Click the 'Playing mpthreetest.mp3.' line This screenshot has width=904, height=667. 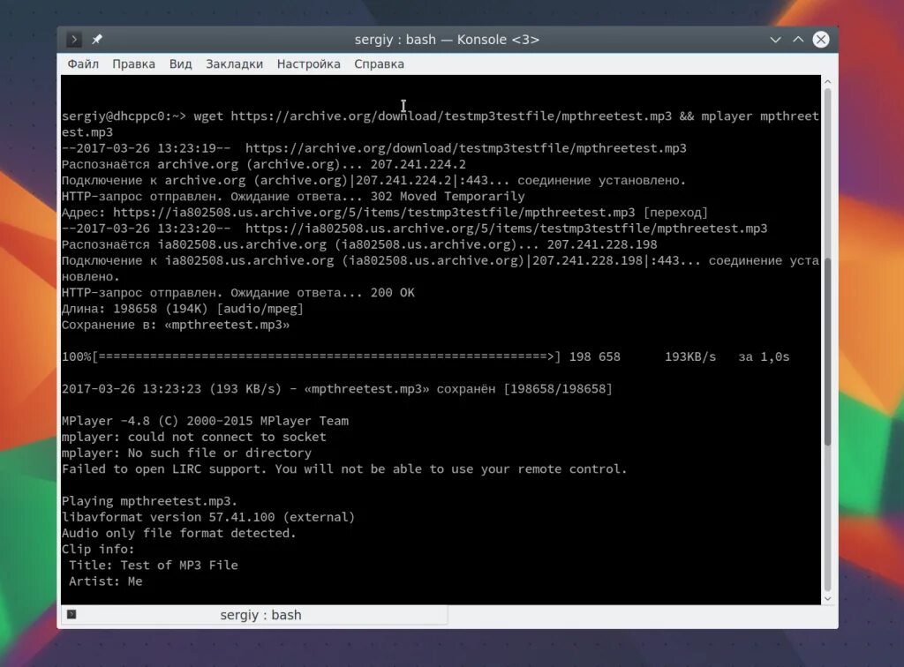pyautogui.click(x=149, y=501)
